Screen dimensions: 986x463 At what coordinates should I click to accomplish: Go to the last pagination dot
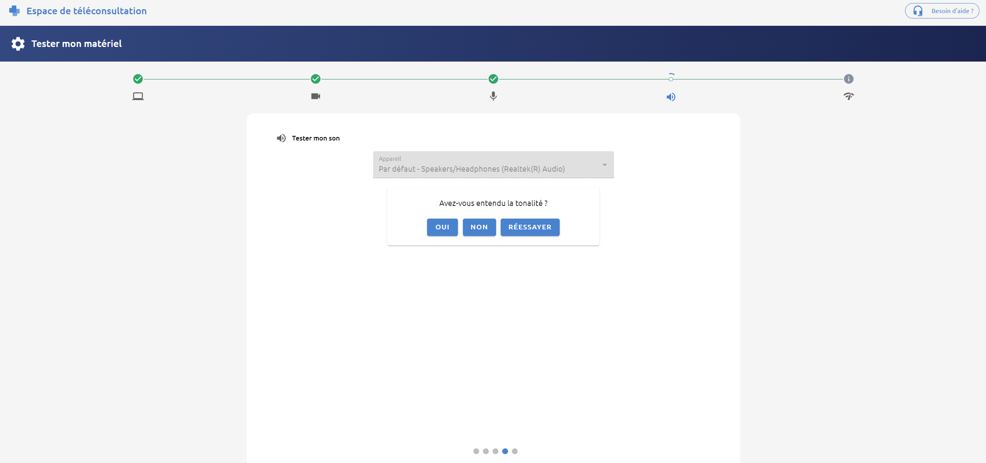pyautogui.click(x=515, y=451)
